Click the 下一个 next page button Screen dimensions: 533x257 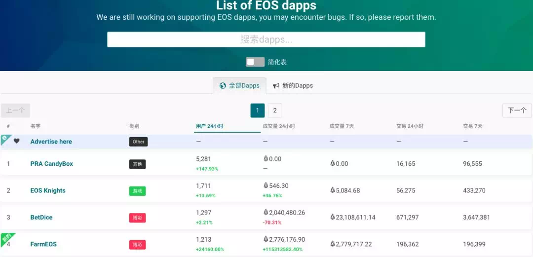pyautogui.click(x=517, y=110)
